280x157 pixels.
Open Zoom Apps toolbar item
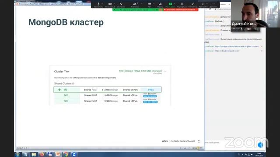tap(203, 5)
